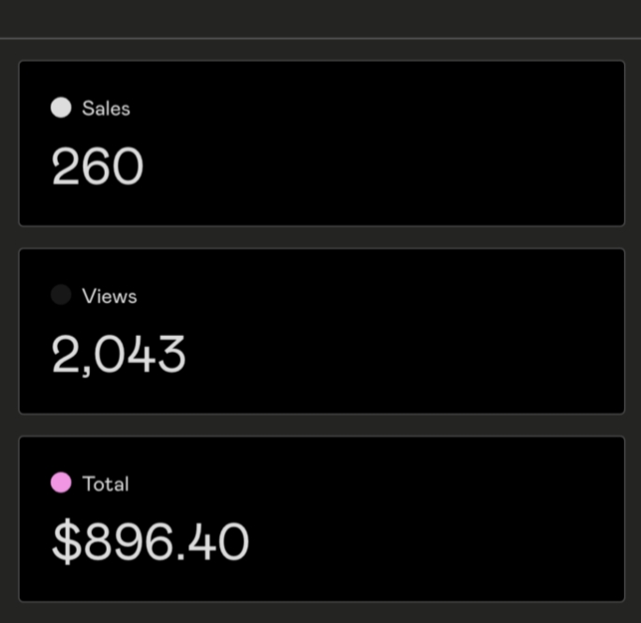Click the dollar sign in Total amount

[x=67, y=541]
